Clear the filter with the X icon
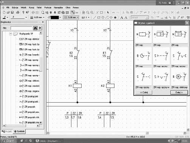Screen dimensions: 190x143 pyautogui.click(x=40, y=28)
